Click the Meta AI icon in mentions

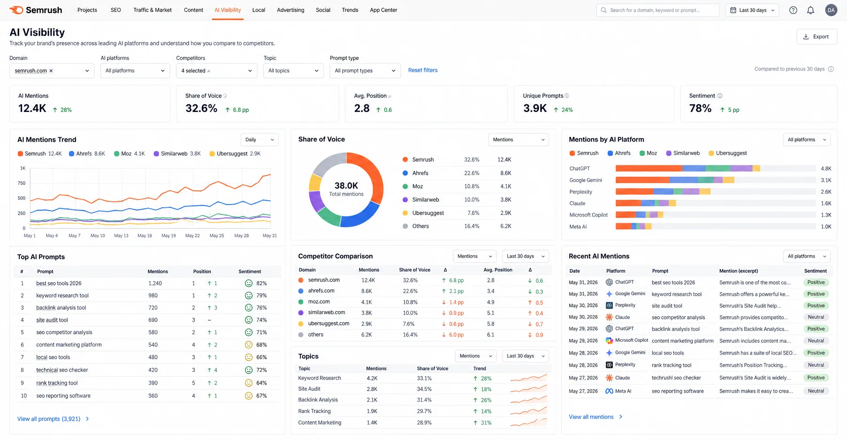[609, 391]
